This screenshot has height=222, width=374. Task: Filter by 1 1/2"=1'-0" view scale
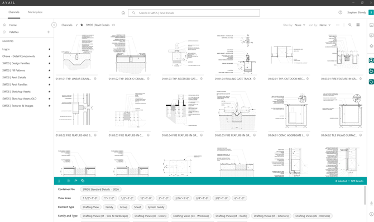pyautogui.click(x=90, y=198)
